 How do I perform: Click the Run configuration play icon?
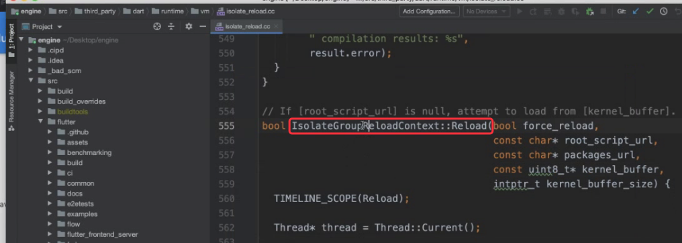(520, 11)
